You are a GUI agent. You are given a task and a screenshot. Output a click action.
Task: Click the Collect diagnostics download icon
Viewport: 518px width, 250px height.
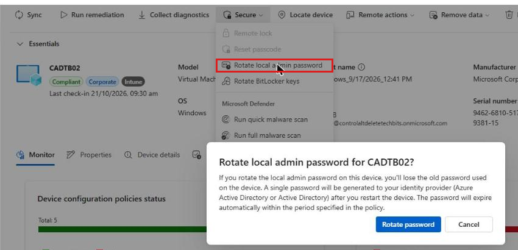tap(142, 15)
